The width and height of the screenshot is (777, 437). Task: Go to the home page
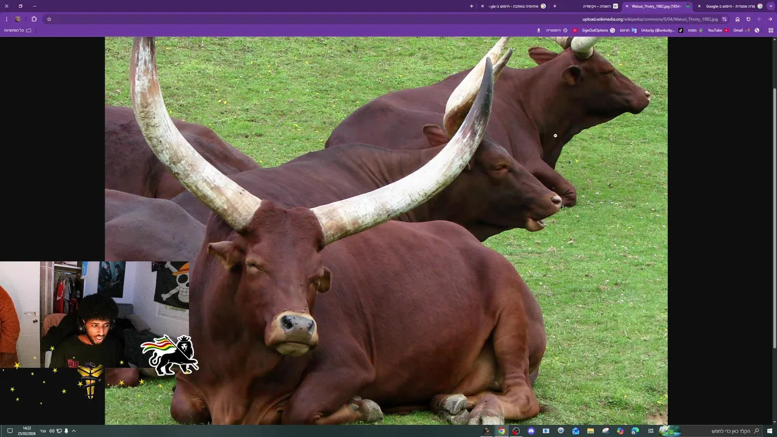(738, 19)
